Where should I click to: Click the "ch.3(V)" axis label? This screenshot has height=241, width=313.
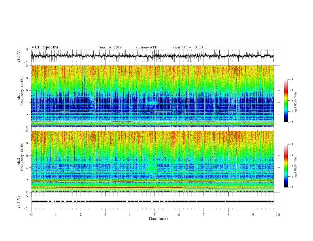coord(19,202)
